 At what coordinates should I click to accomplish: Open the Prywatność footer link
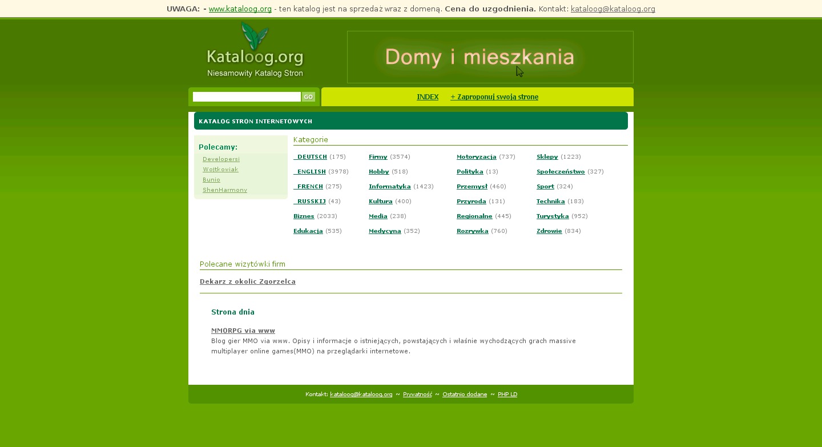click(417, 394)
